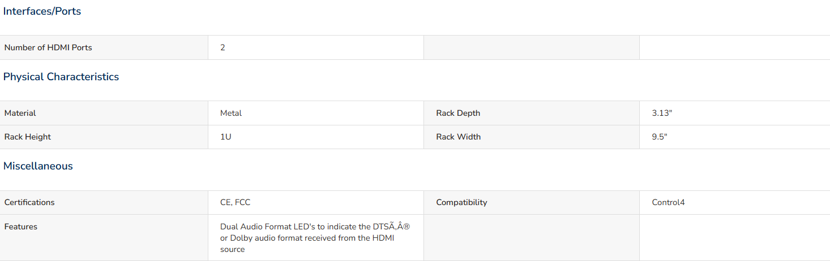Click the CE, FCC certifications value
Image resolution: width=830 pixels, height=261 pixels.
(x=235, y=202)
